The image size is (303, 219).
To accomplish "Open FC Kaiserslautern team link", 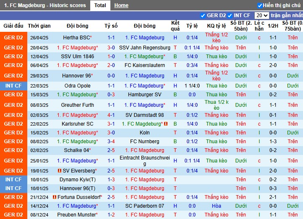I will pyautogui.click(x=144, y=65).
